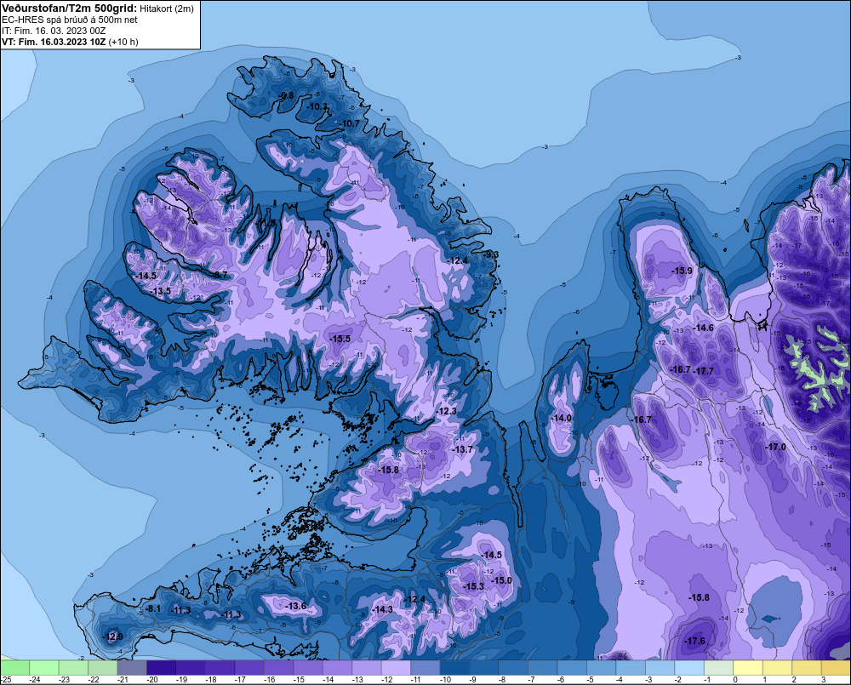Screen dimensions: 851x685
Task: Click the '-14.6' temperature value
Action: tap(704, 328)
